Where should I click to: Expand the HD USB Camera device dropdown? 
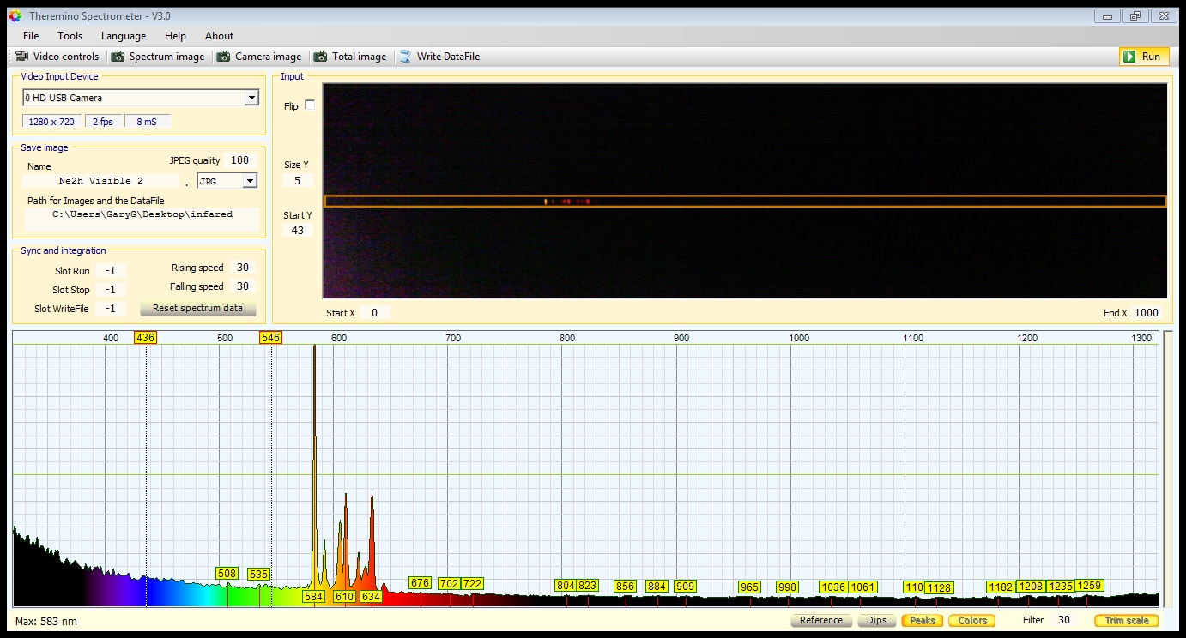click(251, 98)
